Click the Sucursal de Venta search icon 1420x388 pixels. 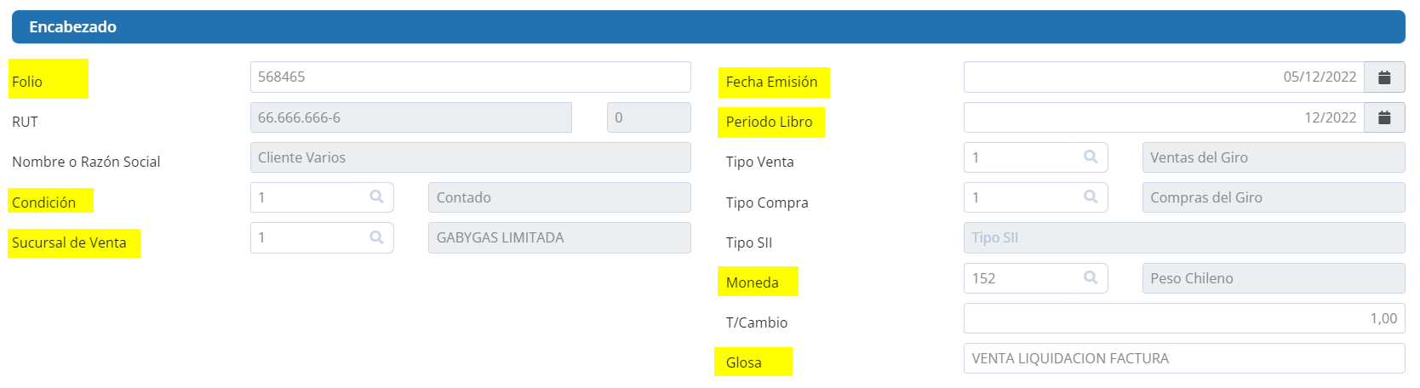pyautogui.click(x=376, y=237)
